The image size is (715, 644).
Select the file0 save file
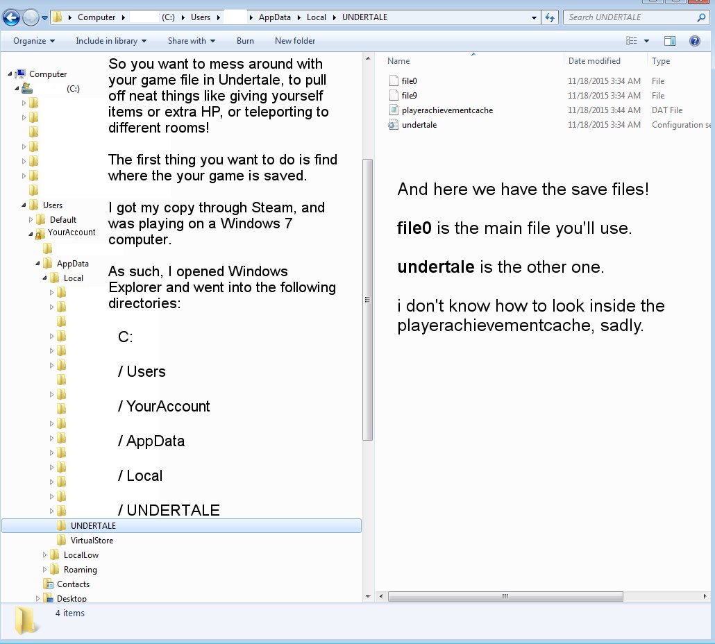[x=409, y=81]
